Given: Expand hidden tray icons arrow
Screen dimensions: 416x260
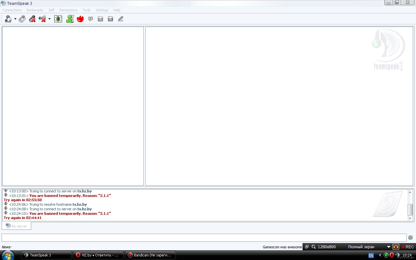Looking at the screenshot, I should 380,255.
